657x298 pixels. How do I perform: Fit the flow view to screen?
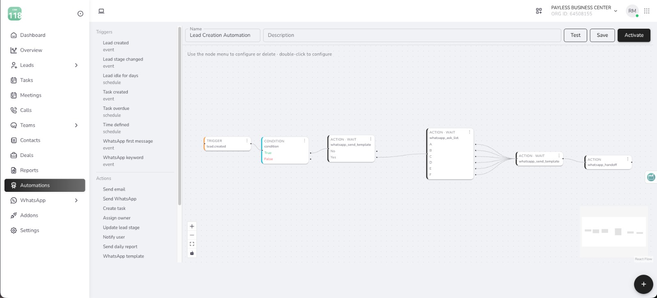[192, 244]
